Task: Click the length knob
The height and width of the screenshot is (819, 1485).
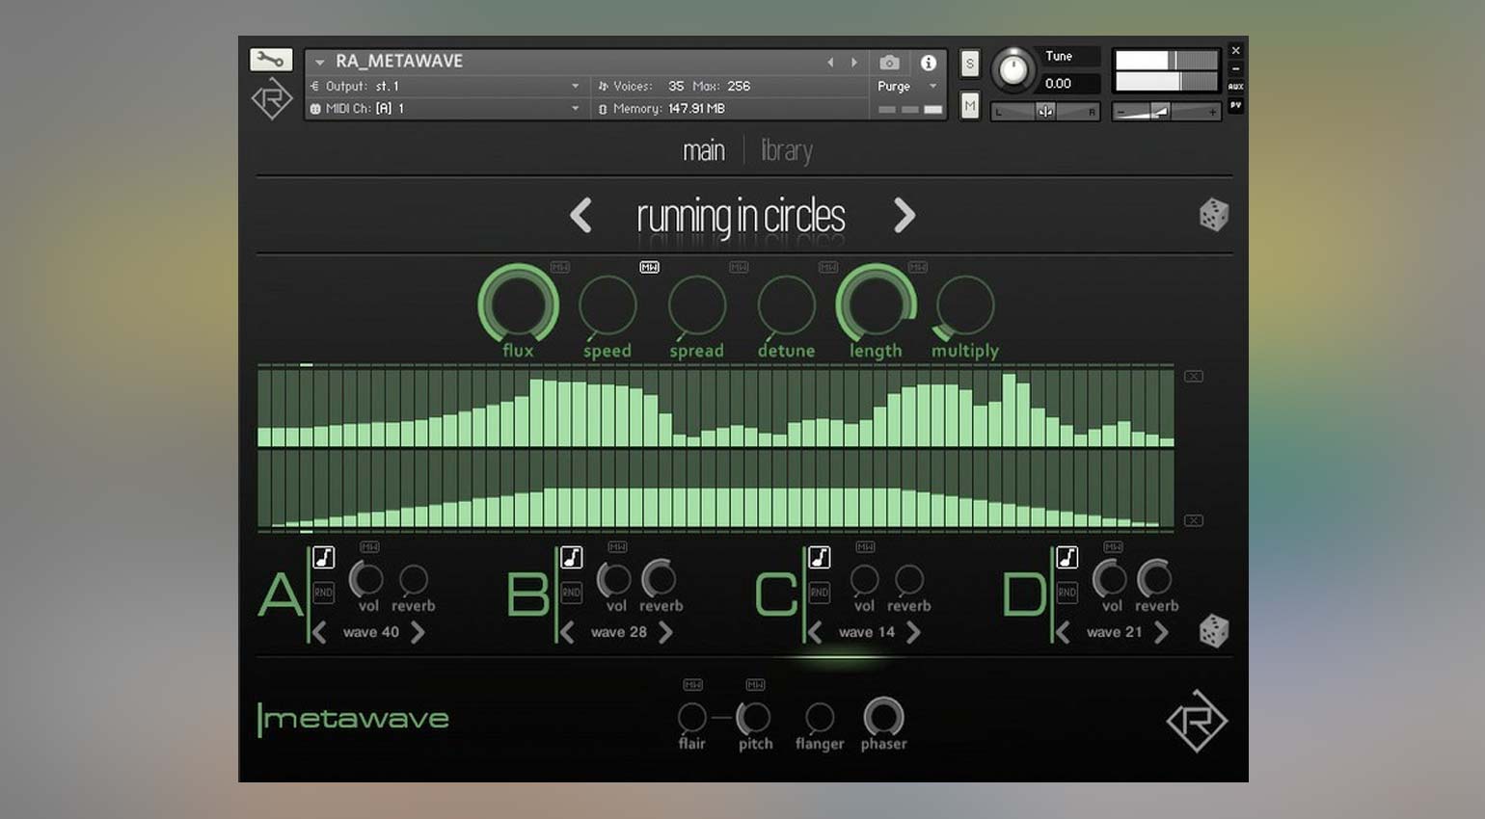Action: click(x=876, y=304)
